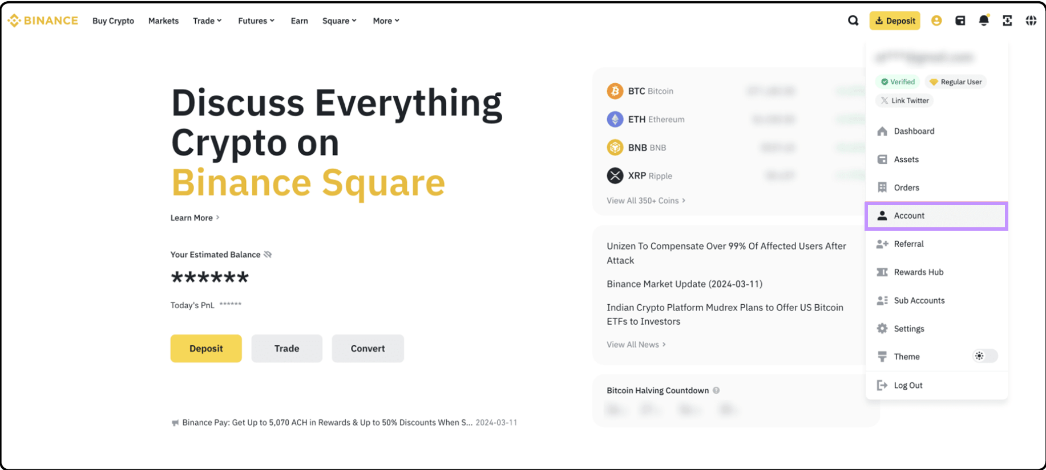The height and width of the screenshot is (470, 1046).
Task: Select Settings in the user menu
Action: pos(936,329)
